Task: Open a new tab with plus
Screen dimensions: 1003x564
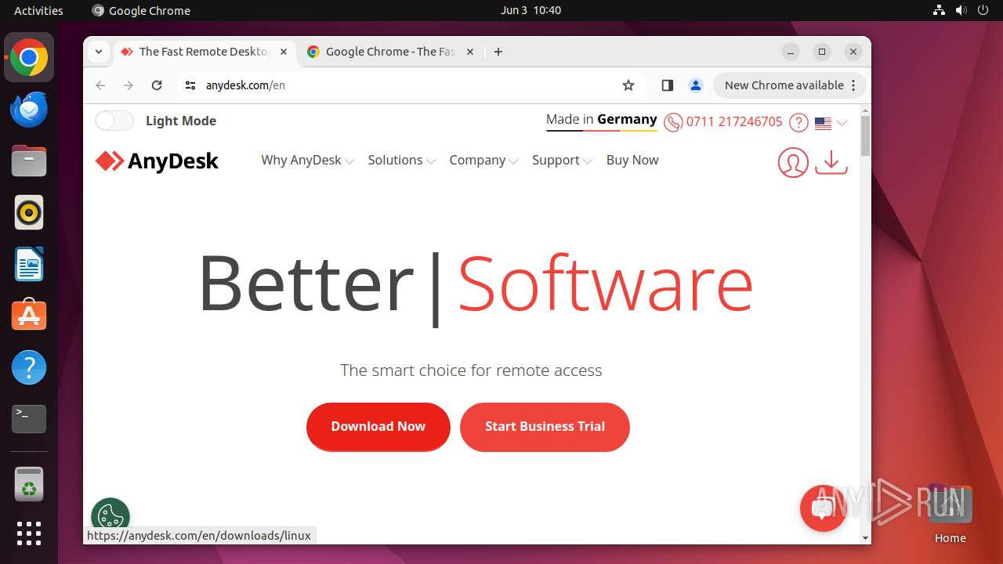Action: click(x=498, y=52)
